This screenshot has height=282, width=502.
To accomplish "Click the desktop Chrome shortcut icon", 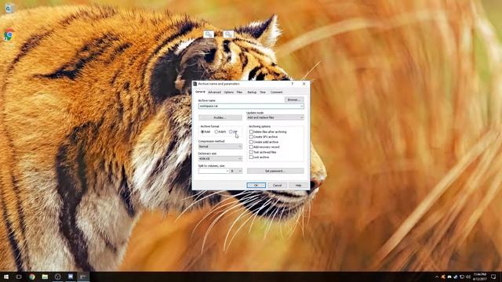I will [9, 34].
